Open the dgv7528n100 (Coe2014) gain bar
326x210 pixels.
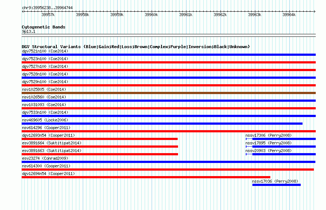[168, 78]
